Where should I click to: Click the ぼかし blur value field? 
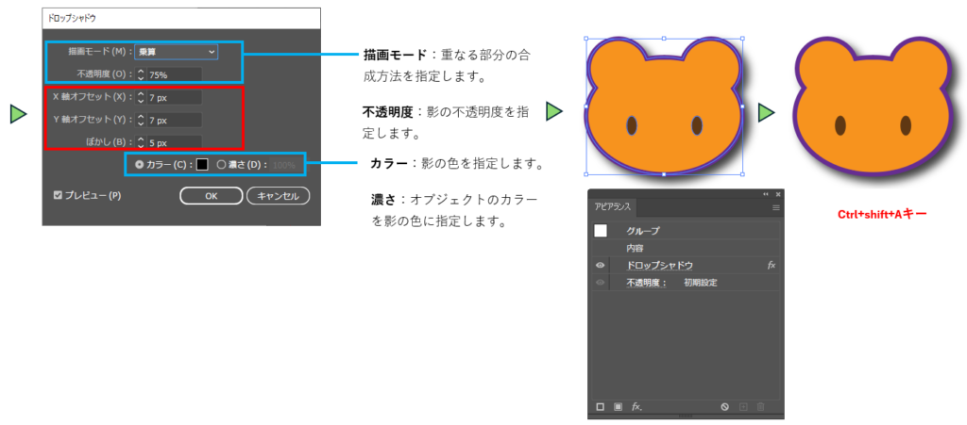[174, 142]
